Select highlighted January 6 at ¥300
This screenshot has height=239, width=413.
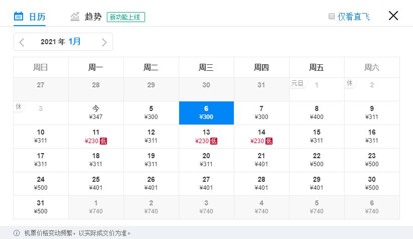tap(207, 113)
